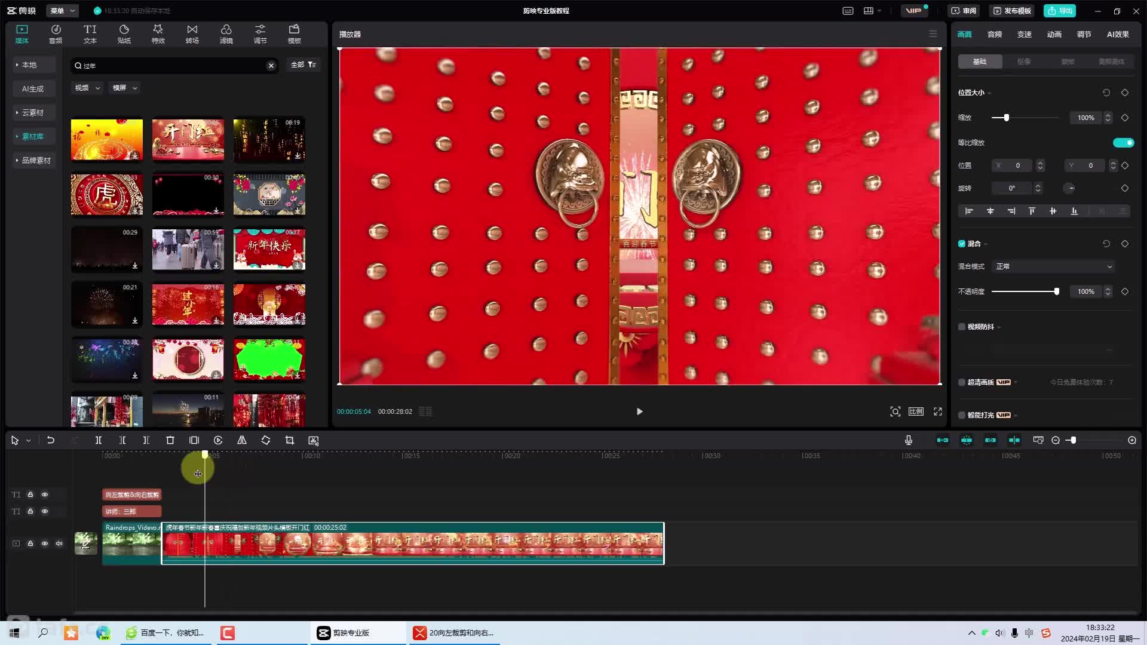Click the timeline zoom-in plus icon
The height and width of the screenshot is (645, 1147).
[x=1132, y=440]
